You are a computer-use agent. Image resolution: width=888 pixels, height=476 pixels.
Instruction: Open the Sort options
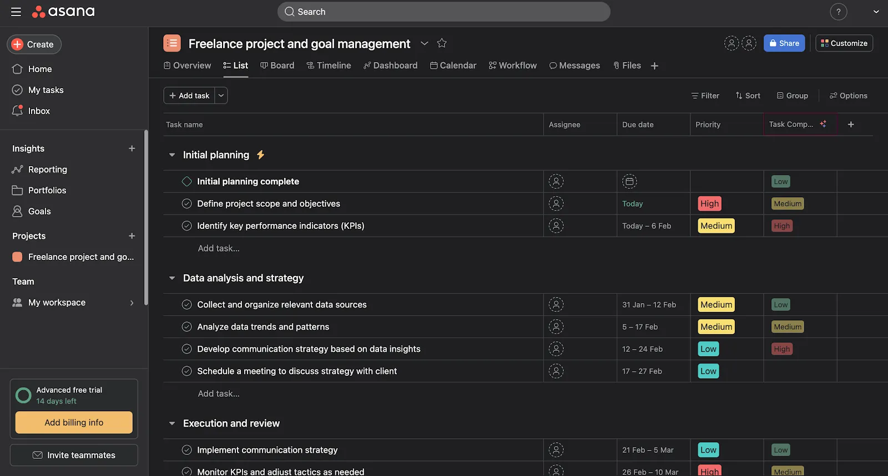(x=748, y=95)
